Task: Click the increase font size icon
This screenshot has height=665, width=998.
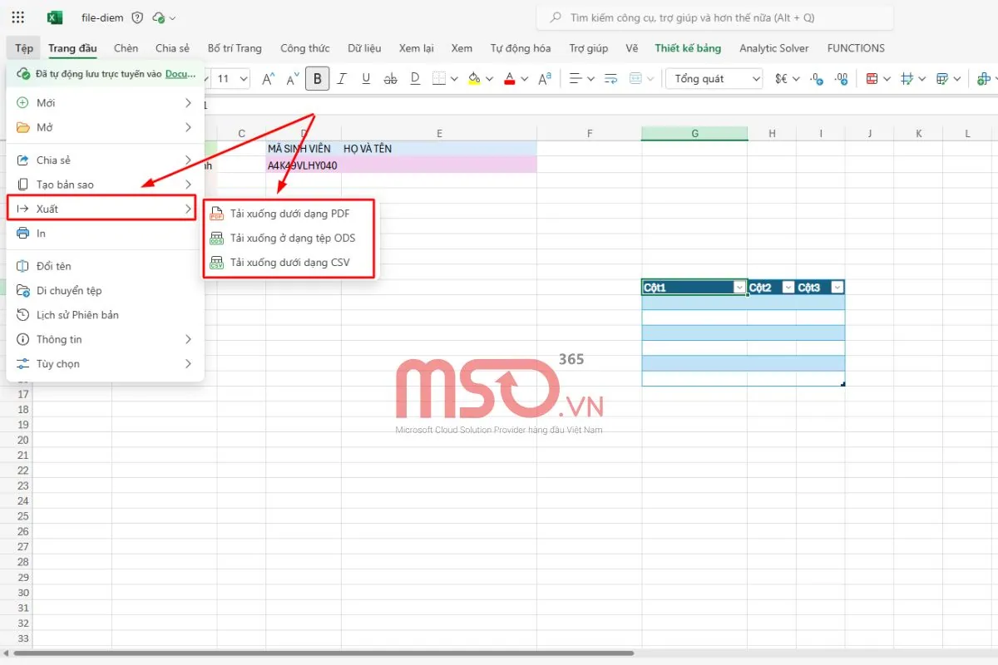Action: (268, 79)
